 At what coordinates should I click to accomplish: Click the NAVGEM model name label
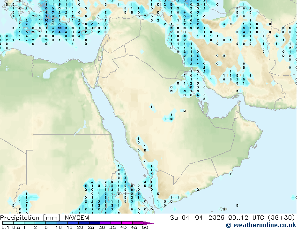(77, 218)
